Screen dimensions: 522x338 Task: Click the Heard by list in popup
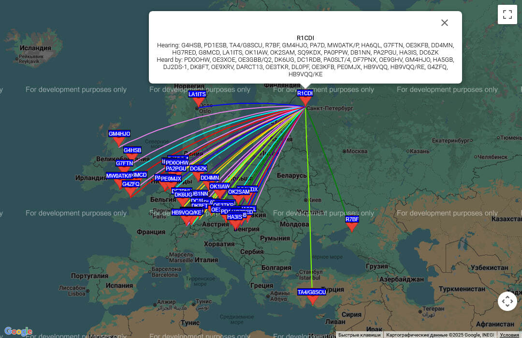(305, 67)
